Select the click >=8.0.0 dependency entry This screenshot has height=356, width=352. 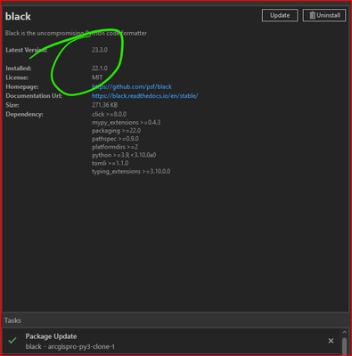[109, 114]
